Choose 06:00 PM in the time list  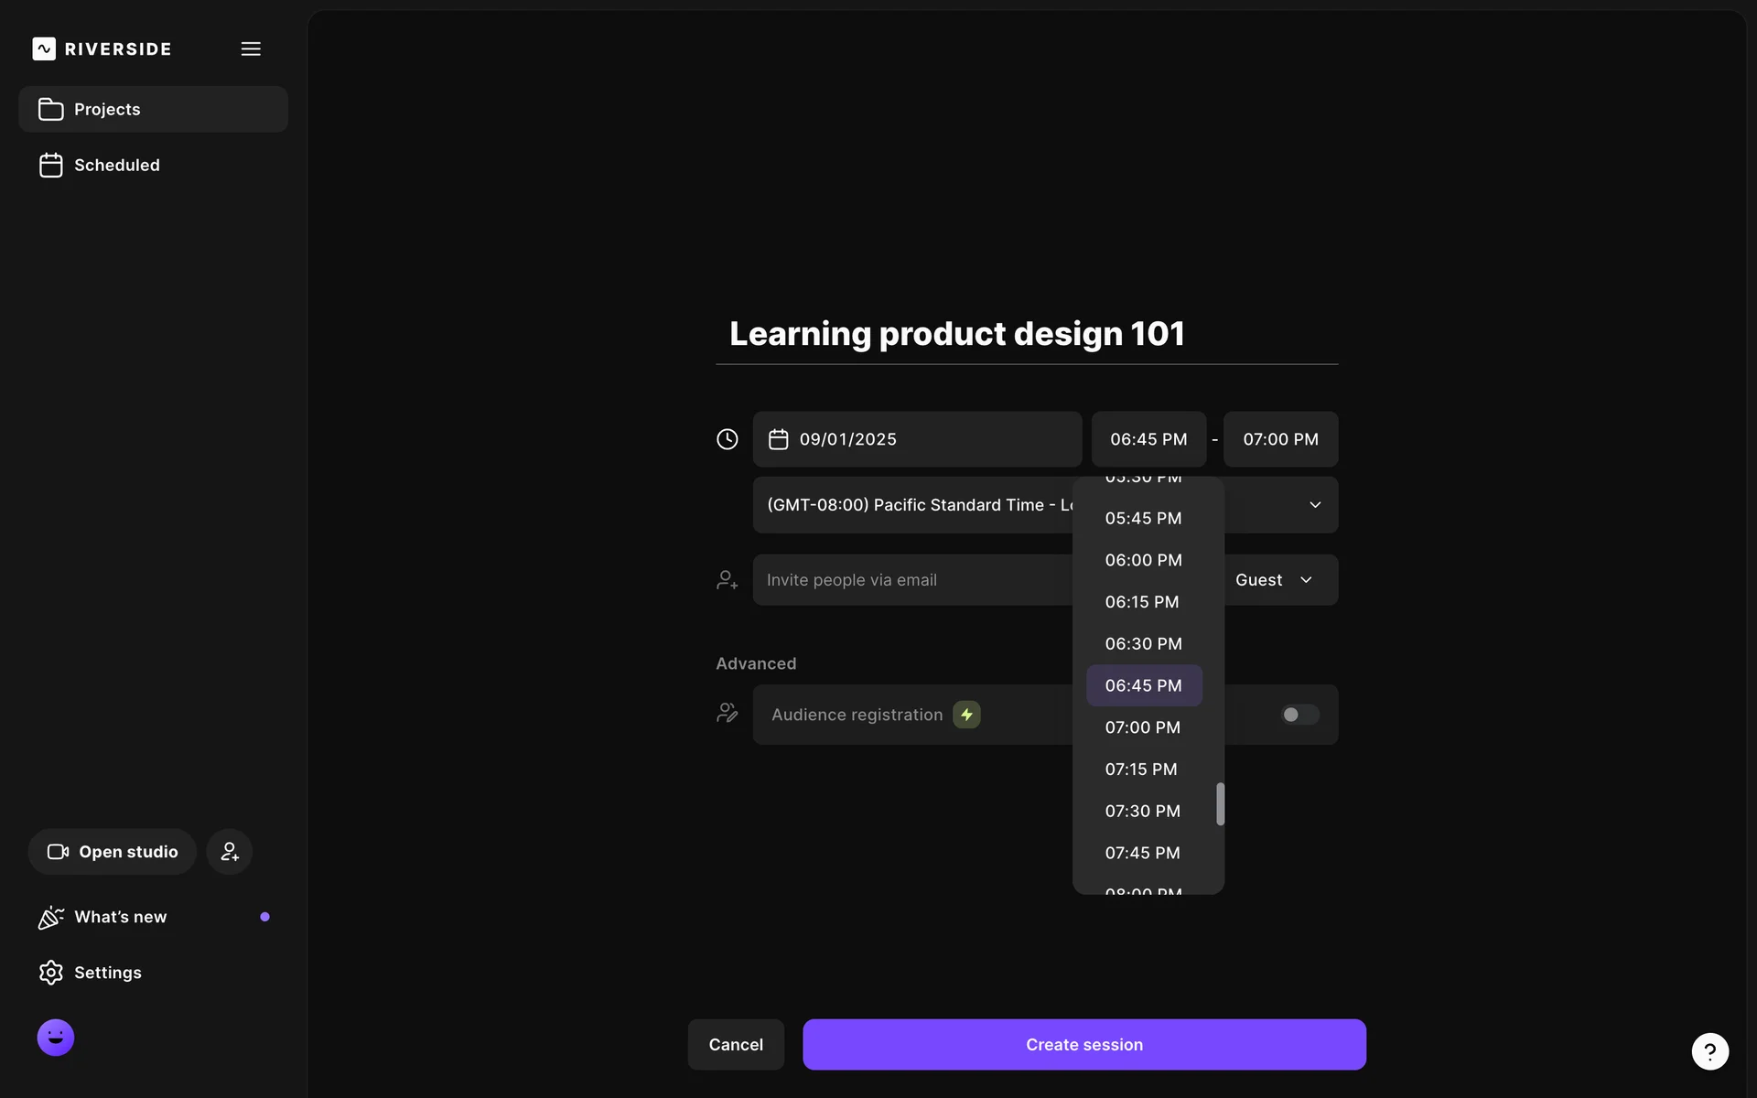(x=1143, y=560)
